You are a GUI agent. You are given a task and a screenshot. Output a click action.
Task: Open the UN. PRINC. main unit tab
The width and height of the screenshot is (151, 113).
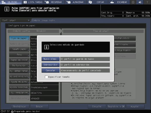(11, 2)
